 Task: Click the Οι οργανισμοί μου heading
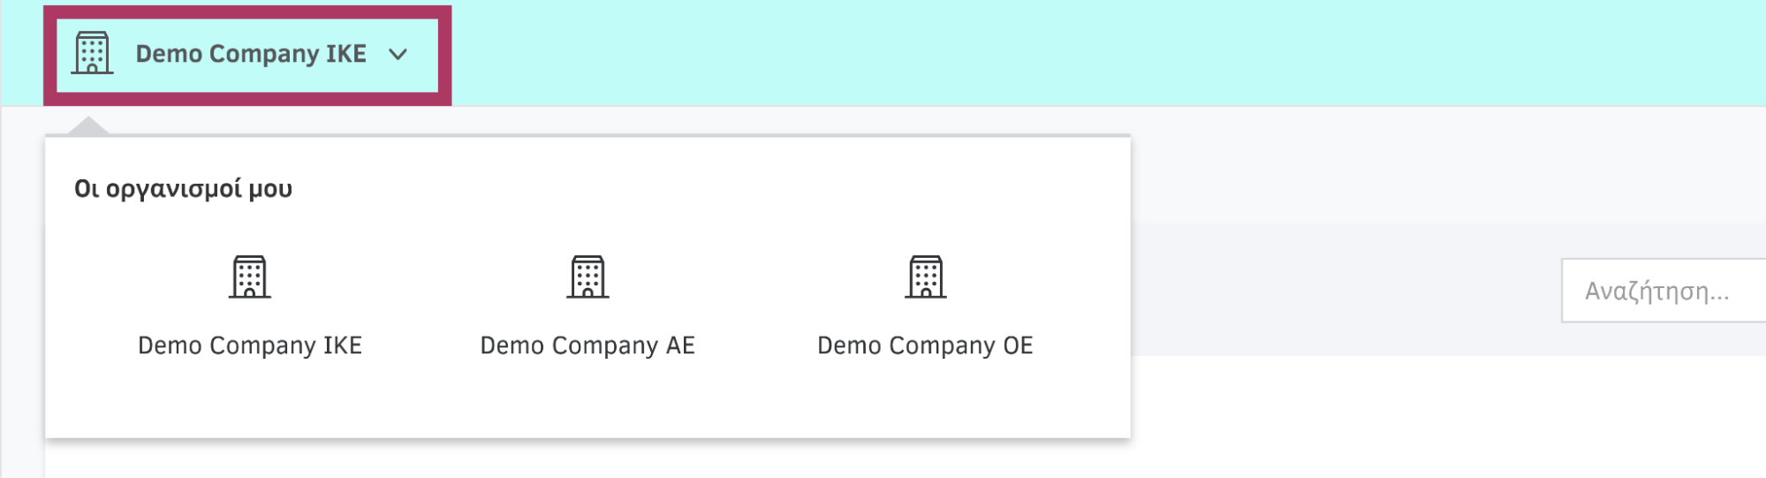click(x=184, y=189)
